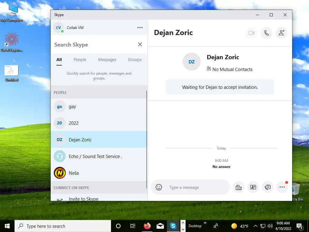
Task: Schedule a call from chat toolbar
Action: click(268, 187)
